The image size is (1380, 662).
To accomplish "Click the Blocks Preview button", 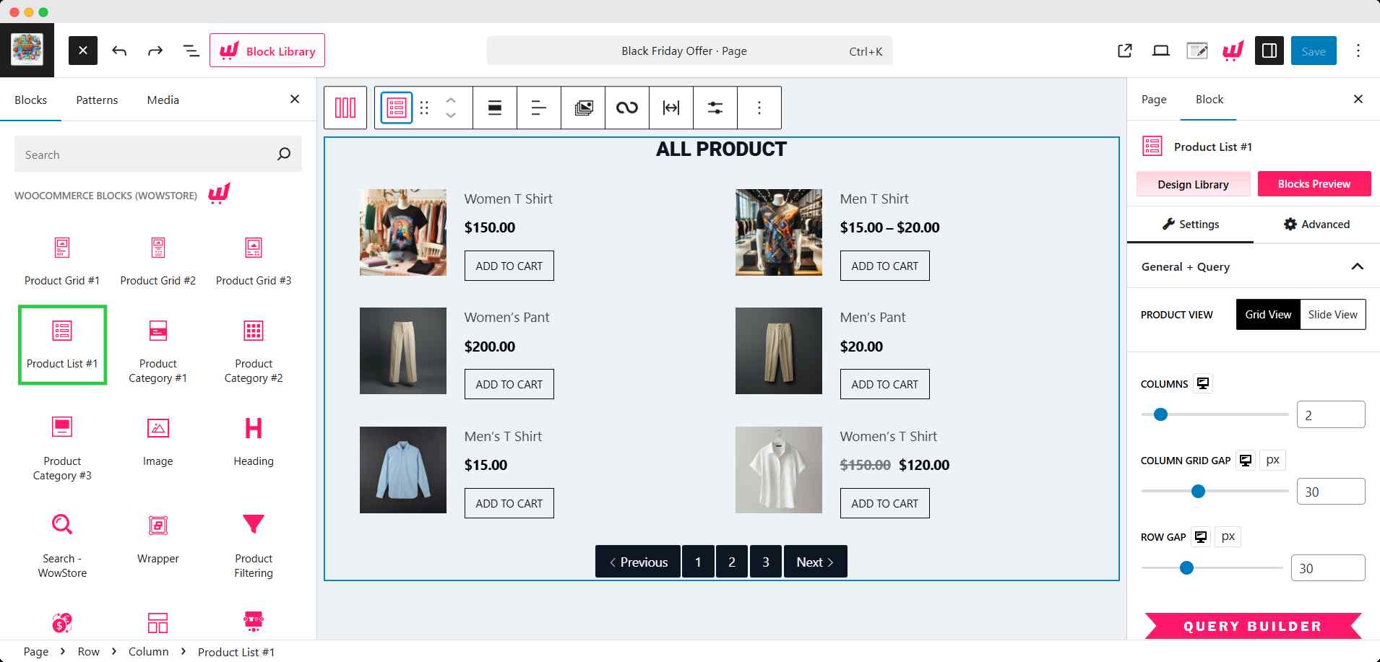I will click(x=1314, y=184).
